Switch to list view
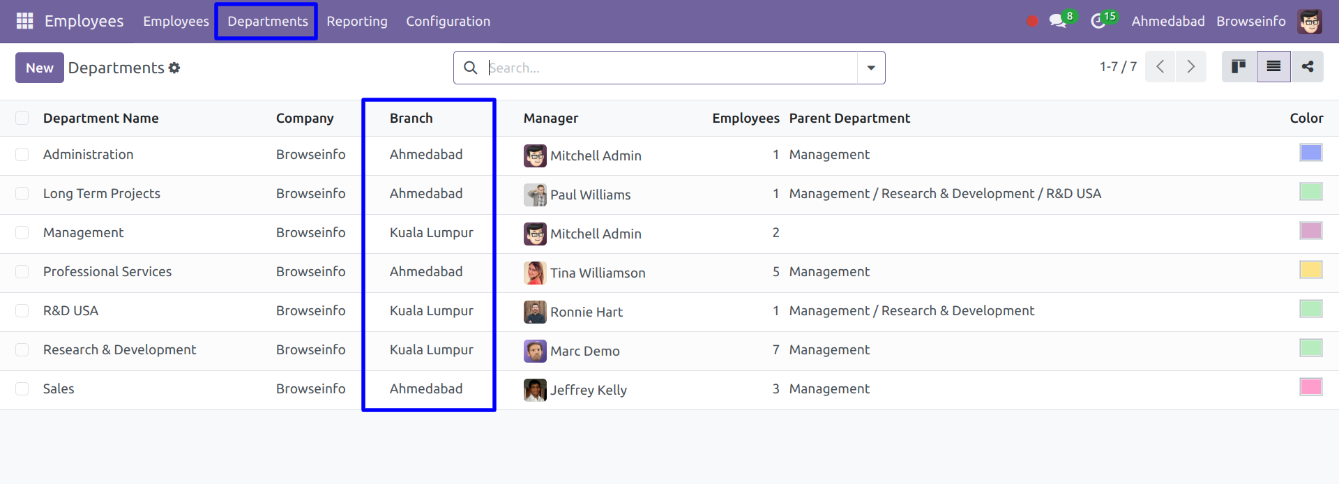The width and height of the screenshot is (1339, 484). [1273, 67]
